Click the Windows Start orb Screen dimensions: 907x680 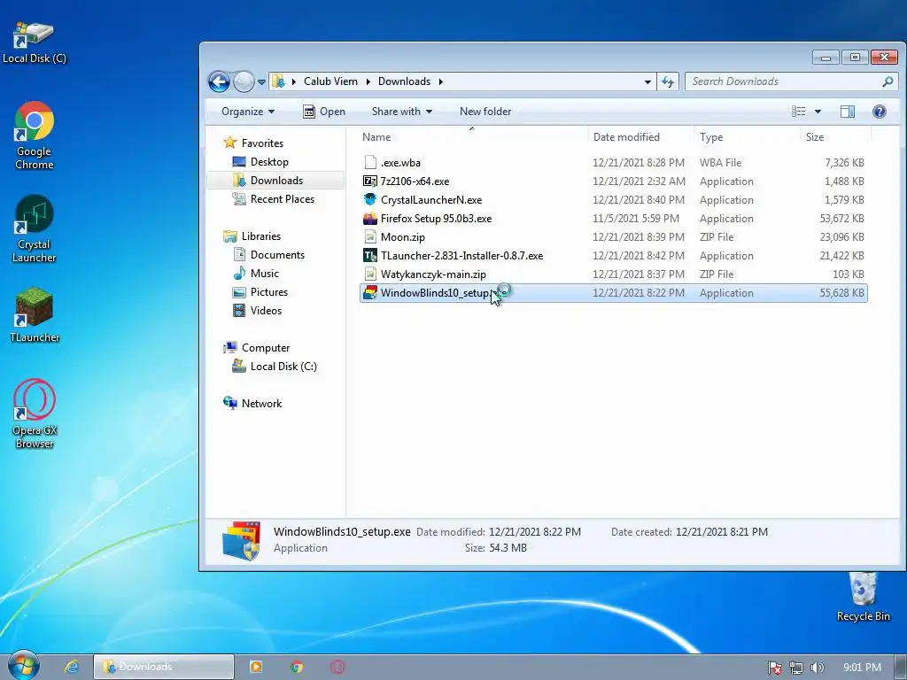(23, 666)
